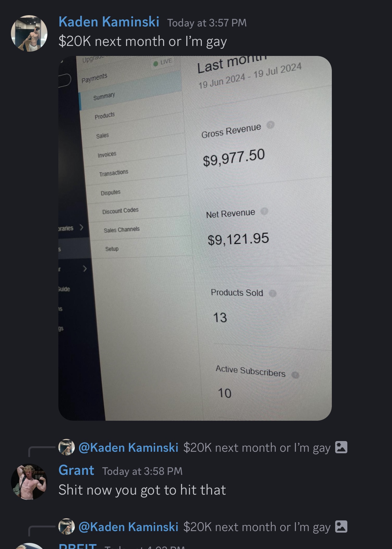Open Kaden Kaminski's profile avatar

29,33
